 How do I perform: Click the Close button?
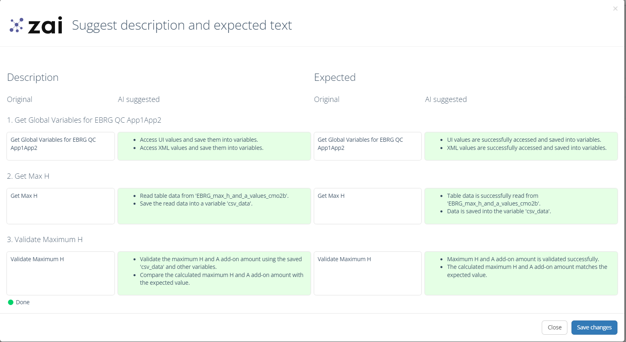tap(554, 327)
